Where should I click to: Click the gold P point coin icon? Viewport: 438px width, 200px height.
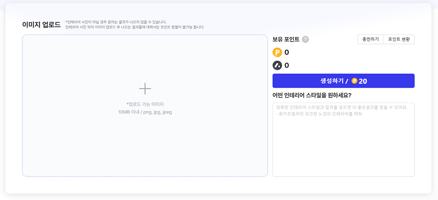277,53
